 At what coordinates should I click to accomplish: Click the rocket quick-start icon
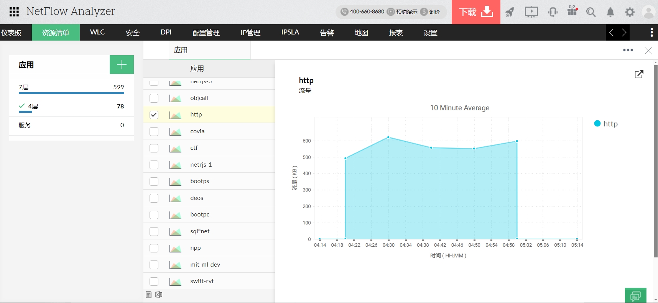[510, 12]
